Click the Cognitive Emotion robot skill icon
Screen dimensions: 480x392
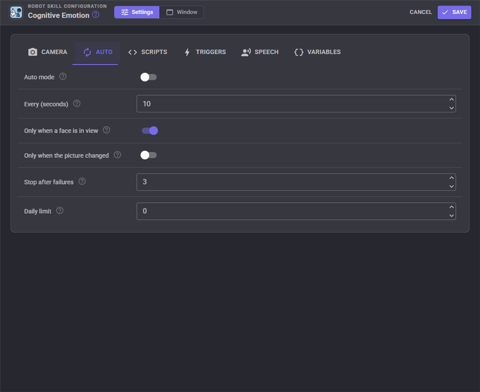click(16, 13)
